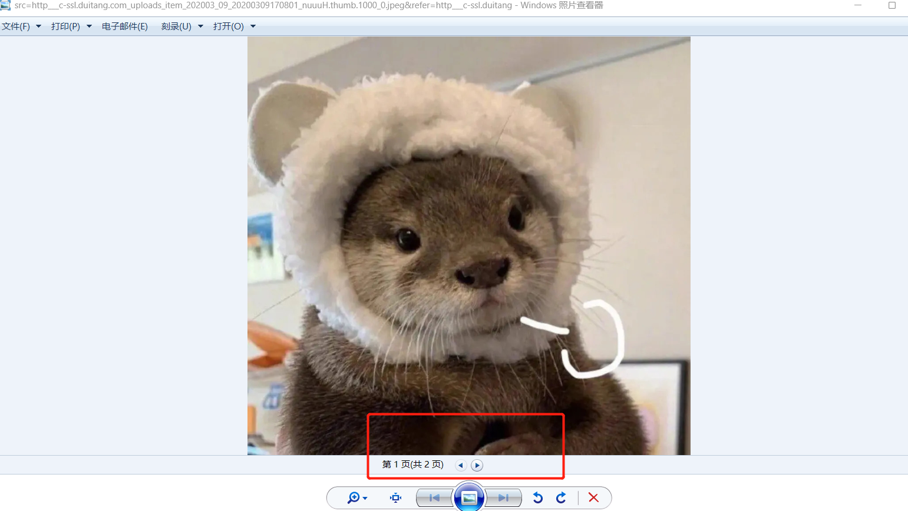908x511 pixels.
Task: Rotate the image counterclockwise
Action: 537,498
